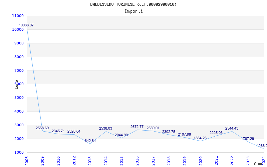Screen dimensions: 267x167
Task: Click the 2020 x-axis year label
Action: coord(201,161)
